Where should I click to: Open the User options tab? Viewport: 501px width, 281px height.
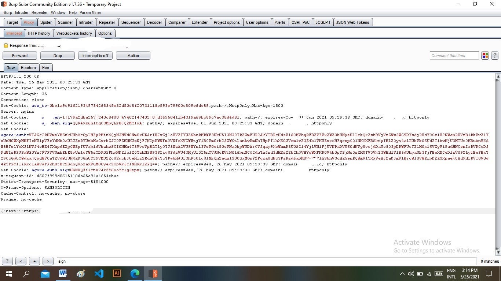click(x=257, y=22)
